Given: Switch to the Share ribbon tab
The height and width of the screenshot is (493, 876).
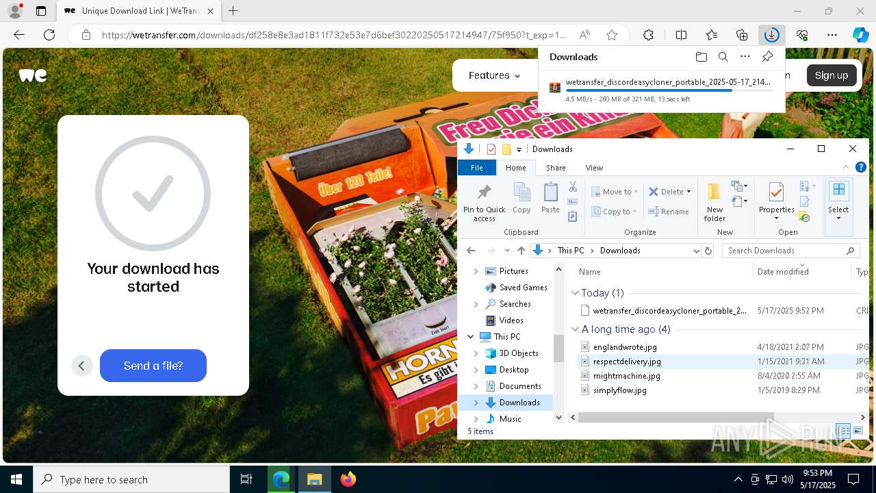Looking at the screenshot, I should [x=556, y=168].
